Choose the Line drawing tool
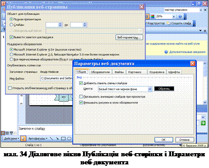This screenshot has width=209, height=168. pyautogui.click(x=51, y=138)
